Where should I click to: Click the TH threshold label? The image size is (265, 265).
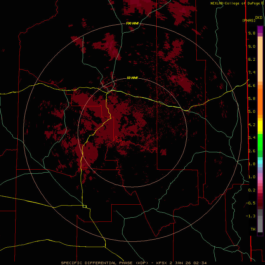253,229
